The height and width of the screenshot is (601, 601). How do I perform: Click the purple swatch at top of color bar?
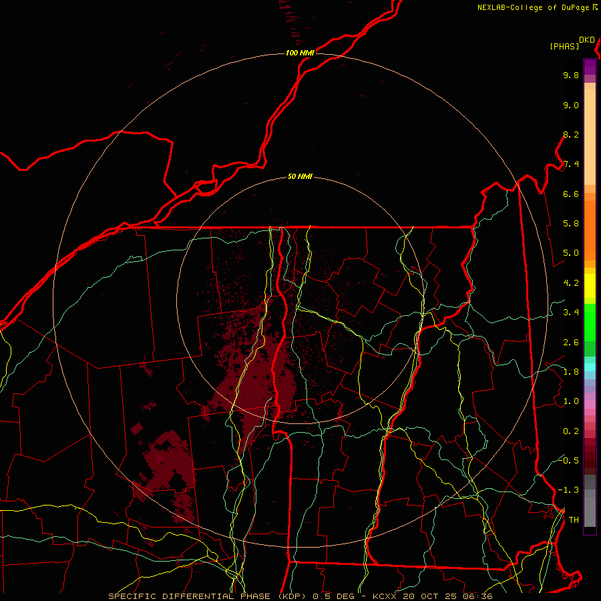click(590, 67)
